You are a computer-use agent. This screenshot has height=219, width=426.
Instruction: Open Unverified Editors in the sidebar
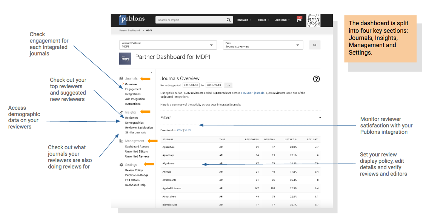point(136,152)
